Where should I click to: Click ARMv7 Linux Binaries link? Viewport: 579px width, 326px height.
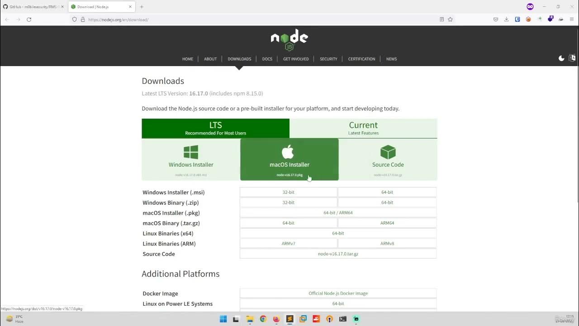point(289,244)
